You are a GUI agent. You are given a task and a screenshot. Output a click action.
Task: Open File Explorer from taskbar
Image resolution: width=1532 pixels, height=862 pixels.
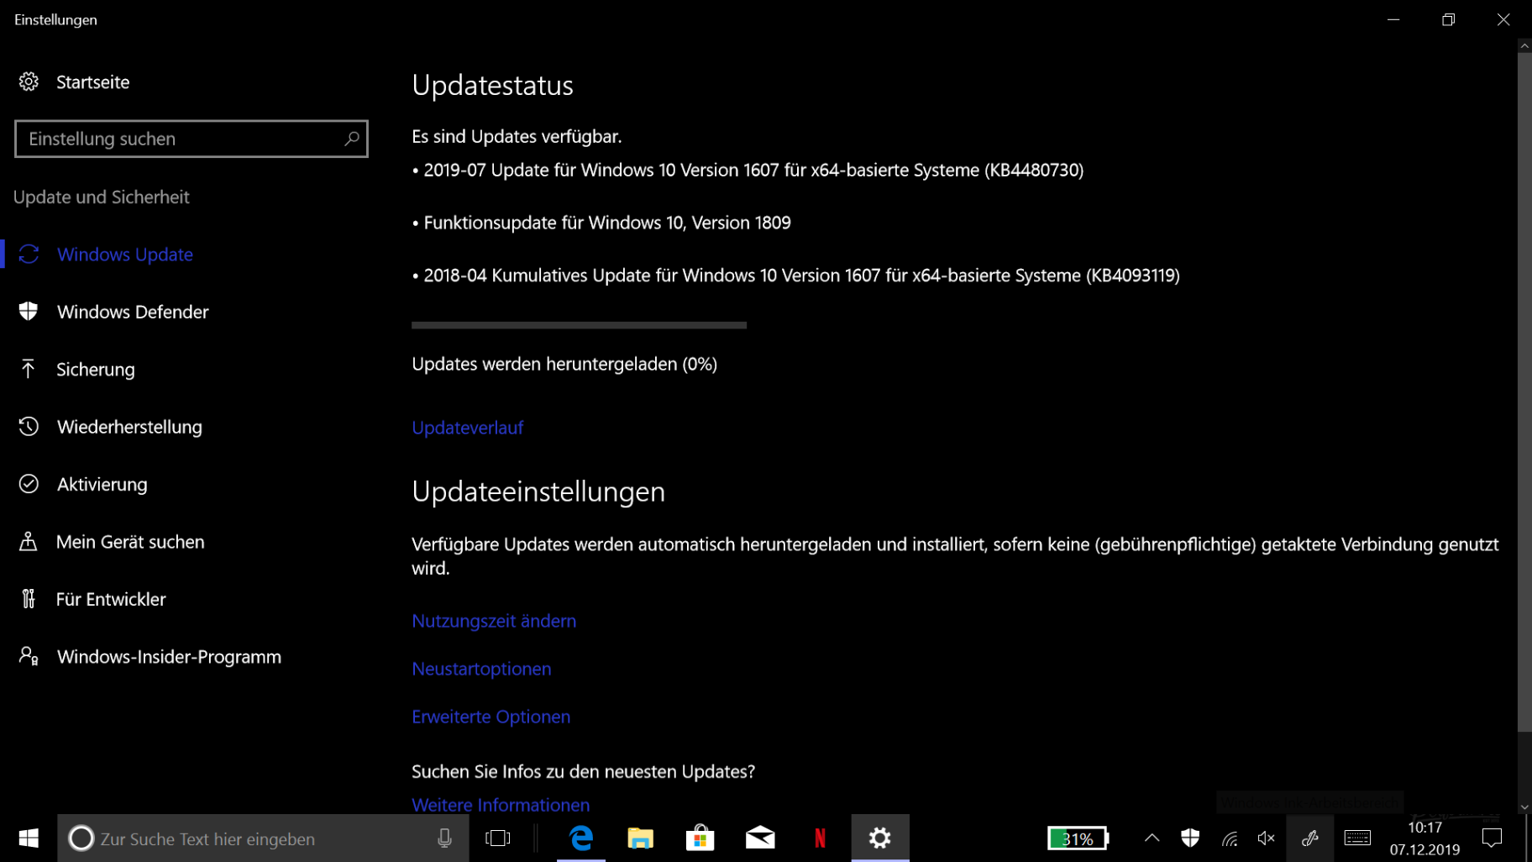640,838
